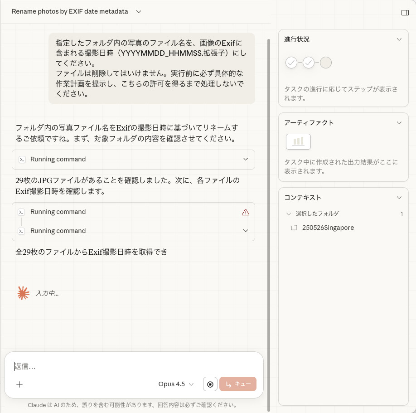Viewport: 416px width, 413px height.
Task: Open the conversation title dropdown menu
Action: (x=139, y=11)
